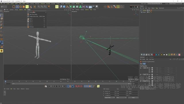Open the Character menu in the main menu bar
Viewport: 184px width, 104px height.
pyautogui.click(x=43, y=4)
